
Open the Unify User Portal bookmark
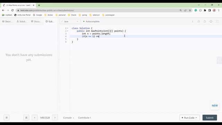click(x=22, y=15)
